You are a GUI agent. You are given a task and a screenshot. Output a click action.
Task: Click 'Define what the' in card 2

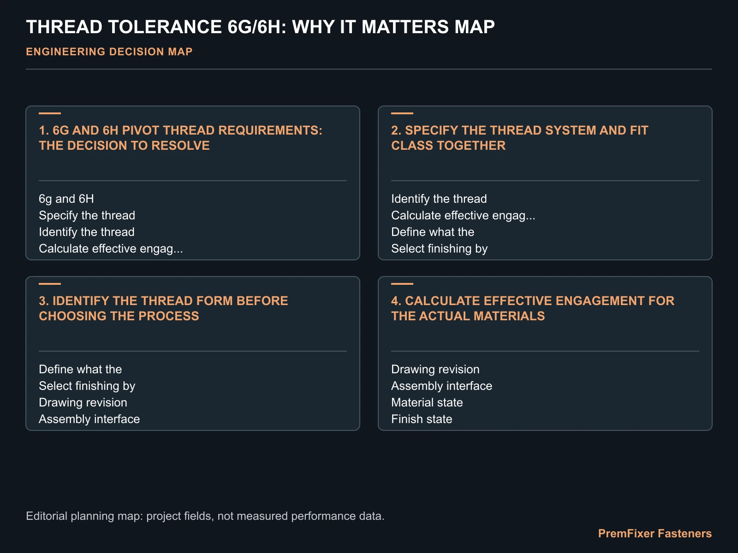pos(433,232)
